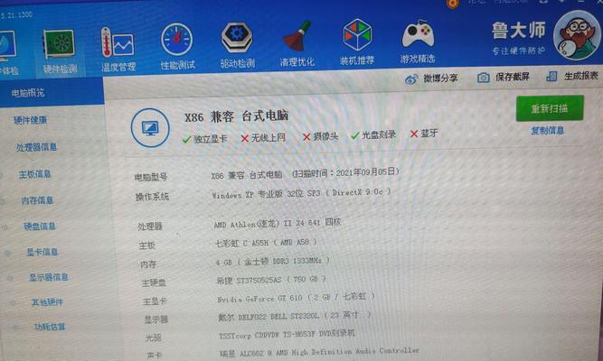Click the 光盘刻录 check mark
This screenshot has width=603, height=361.
355,135
